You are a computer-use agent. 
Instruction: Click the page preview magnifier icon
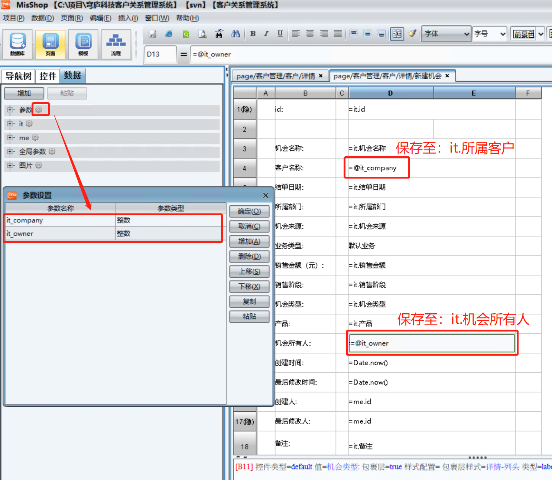coord(202,34)
